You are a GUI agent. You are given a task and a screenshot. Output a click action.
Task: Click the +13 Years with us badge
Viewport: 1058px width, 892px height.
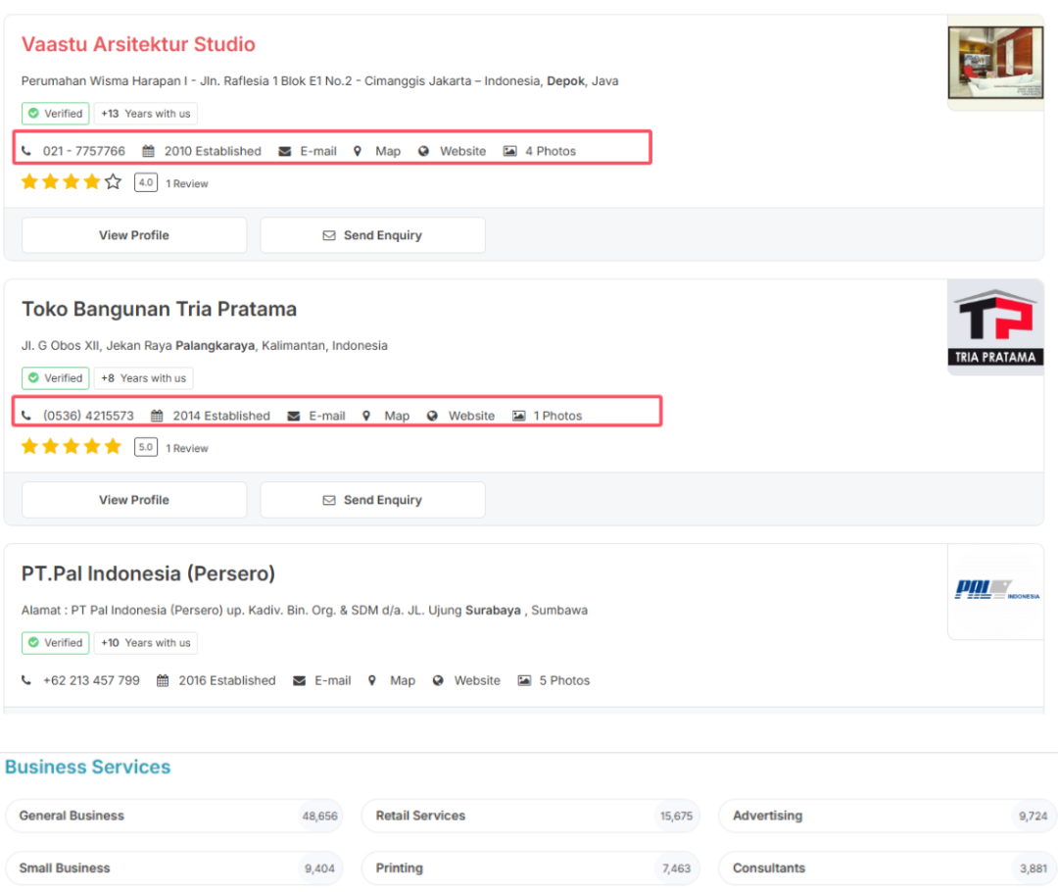[x=146, y=114]
